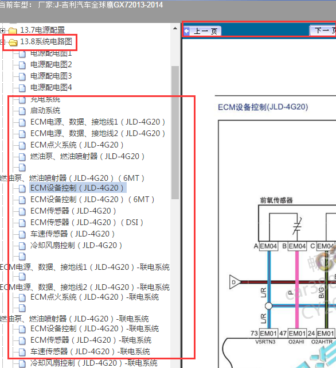Open 电源配电图4 document

pos(51,87)
